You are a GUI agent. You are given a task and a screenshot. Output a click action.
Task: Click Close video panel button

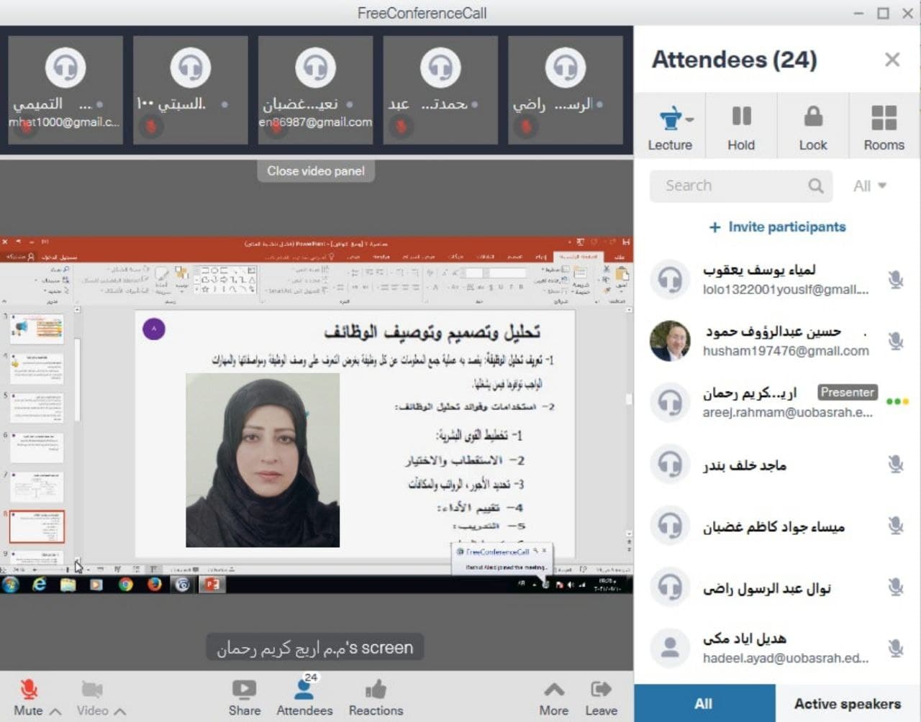316,171
